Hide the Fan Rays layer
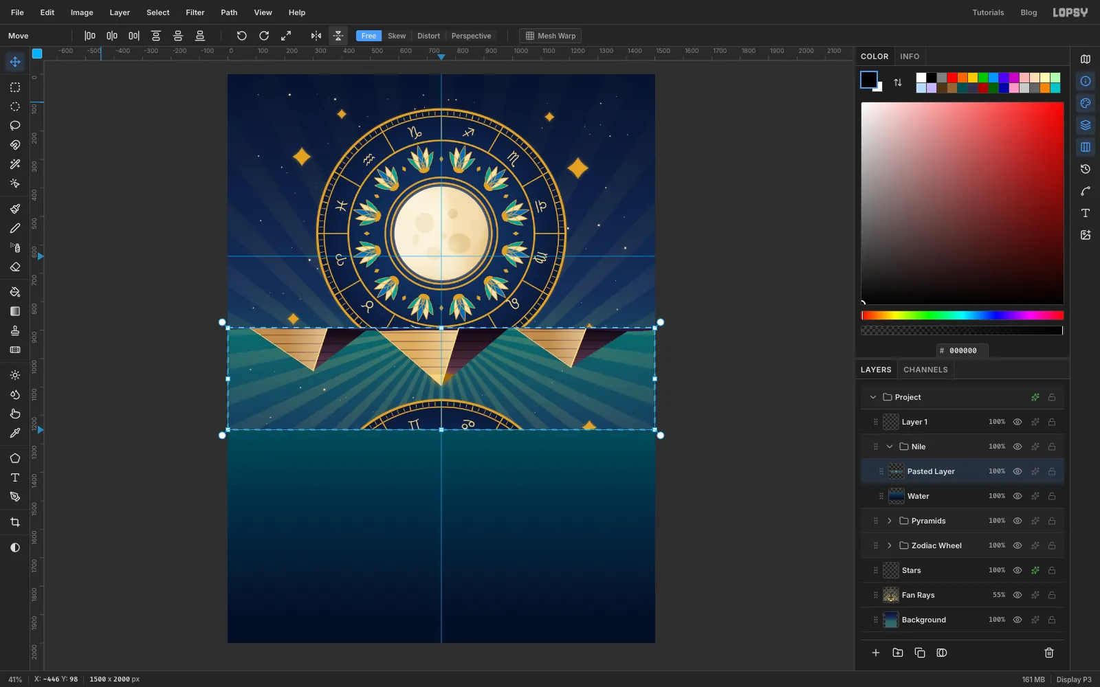The image size is (1100, 687). click(x=1017, y=595)
